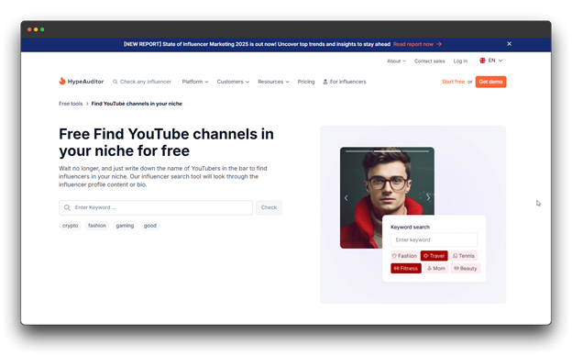Select the Fashion tag in Keyword search card

[404, 256]
